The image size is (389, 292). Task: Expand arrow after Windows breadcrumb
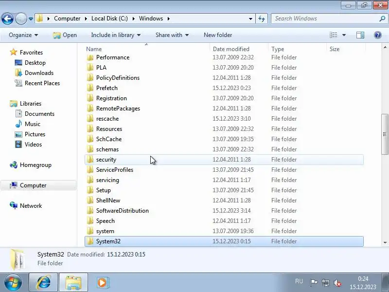168,18
